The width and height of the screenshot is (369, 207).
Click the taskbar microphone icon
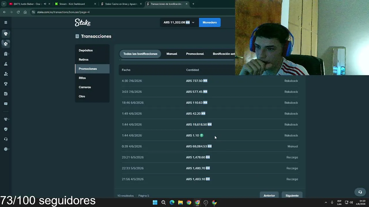[x=332, y=202]
